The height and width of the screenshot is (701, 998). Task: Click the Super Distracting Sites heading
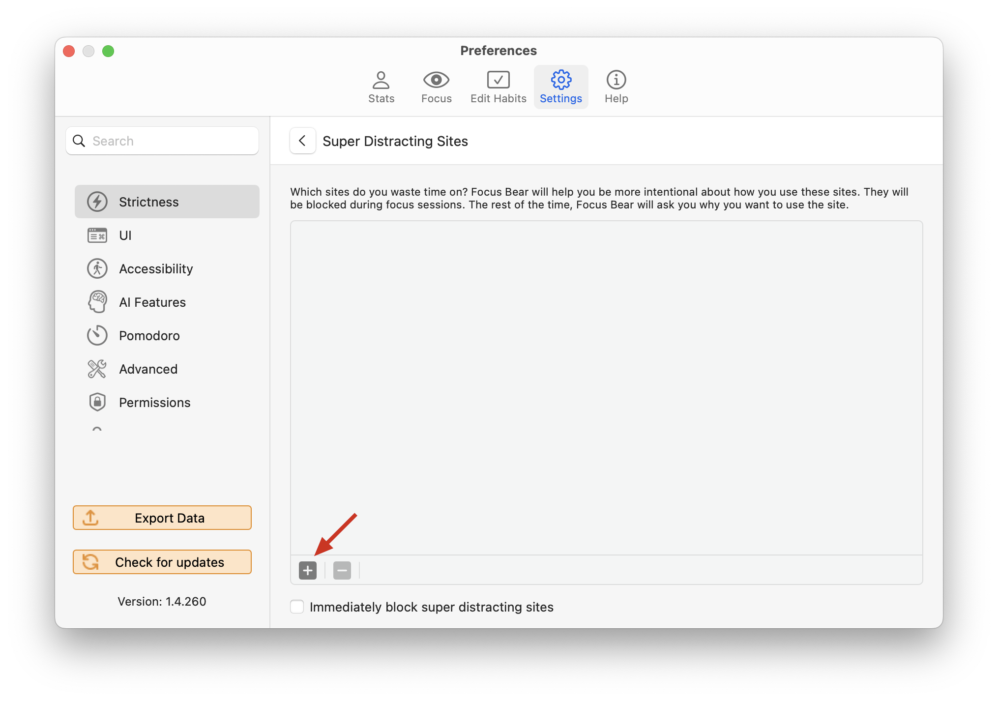(x=395, y=141)
